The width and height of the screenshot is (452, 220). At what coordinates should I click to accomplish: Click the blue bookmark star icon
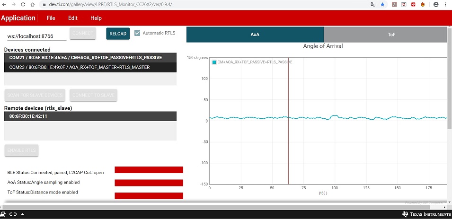pos(382,5)
